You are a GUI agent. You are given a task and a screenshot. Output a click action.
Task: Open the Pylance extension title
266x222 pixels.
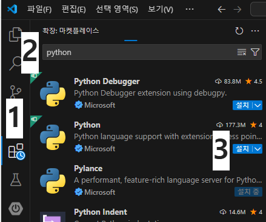[88, 169]
